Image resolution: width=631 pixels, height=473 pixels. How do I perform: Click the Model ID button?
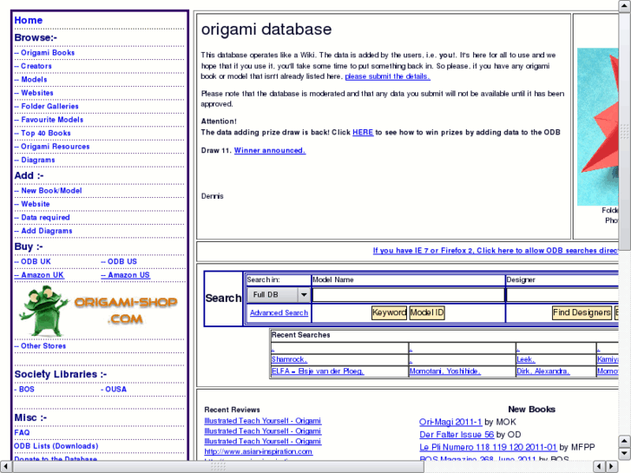pyautogui.click(x=427, y=312)
